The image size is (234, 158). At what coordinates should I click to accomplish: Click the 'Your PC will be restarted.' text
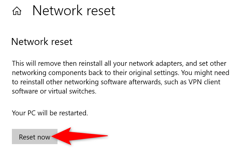coord(50,113)
